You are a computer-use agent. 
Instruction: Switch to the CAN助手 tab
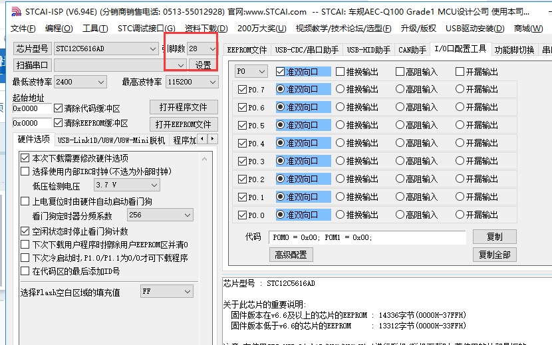pyautogui.click(x=412, y=50)
